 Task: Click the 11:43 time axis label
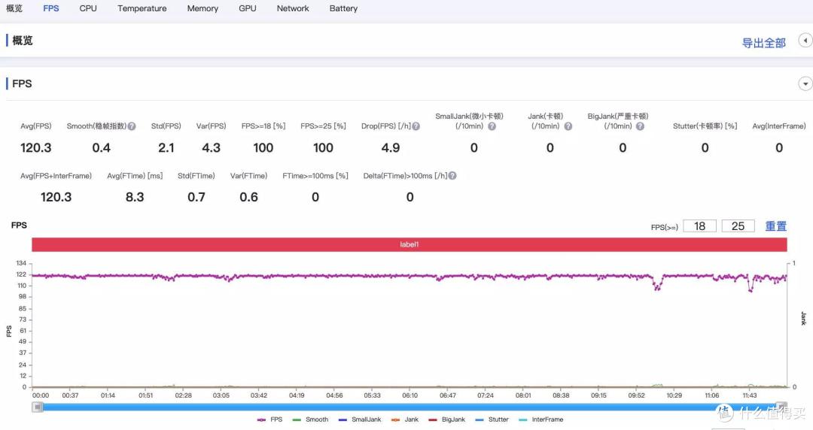pyautogui.click(x=749, y=395)
